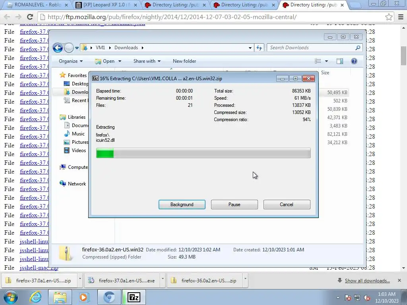This screenshot has height=305, width=407.
Task: Click Downloads in Explorer address breadcrumb
Action: point(126,48)
